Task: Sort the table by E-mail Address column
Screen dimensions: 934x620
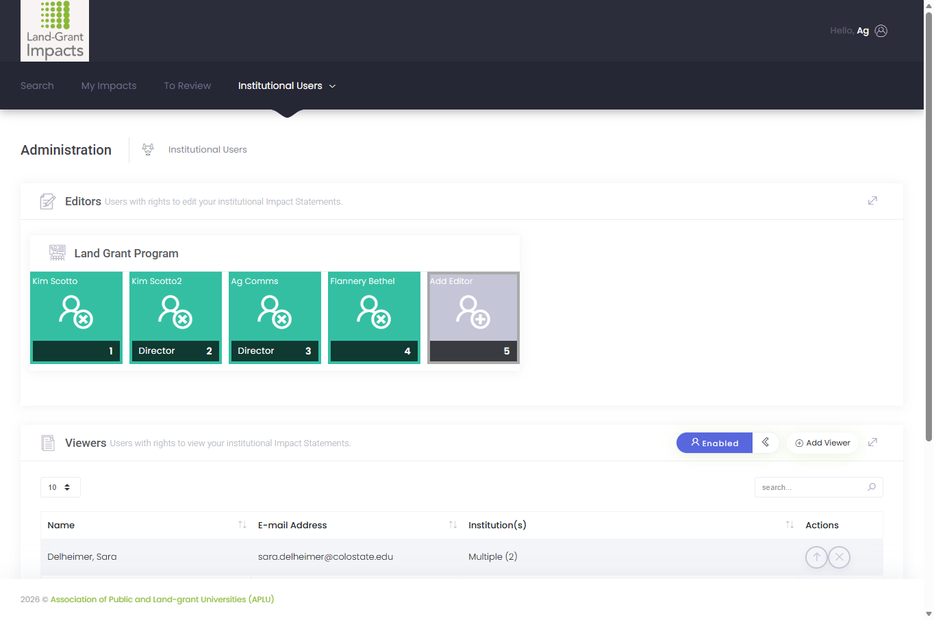Action: tap(357, 525)
